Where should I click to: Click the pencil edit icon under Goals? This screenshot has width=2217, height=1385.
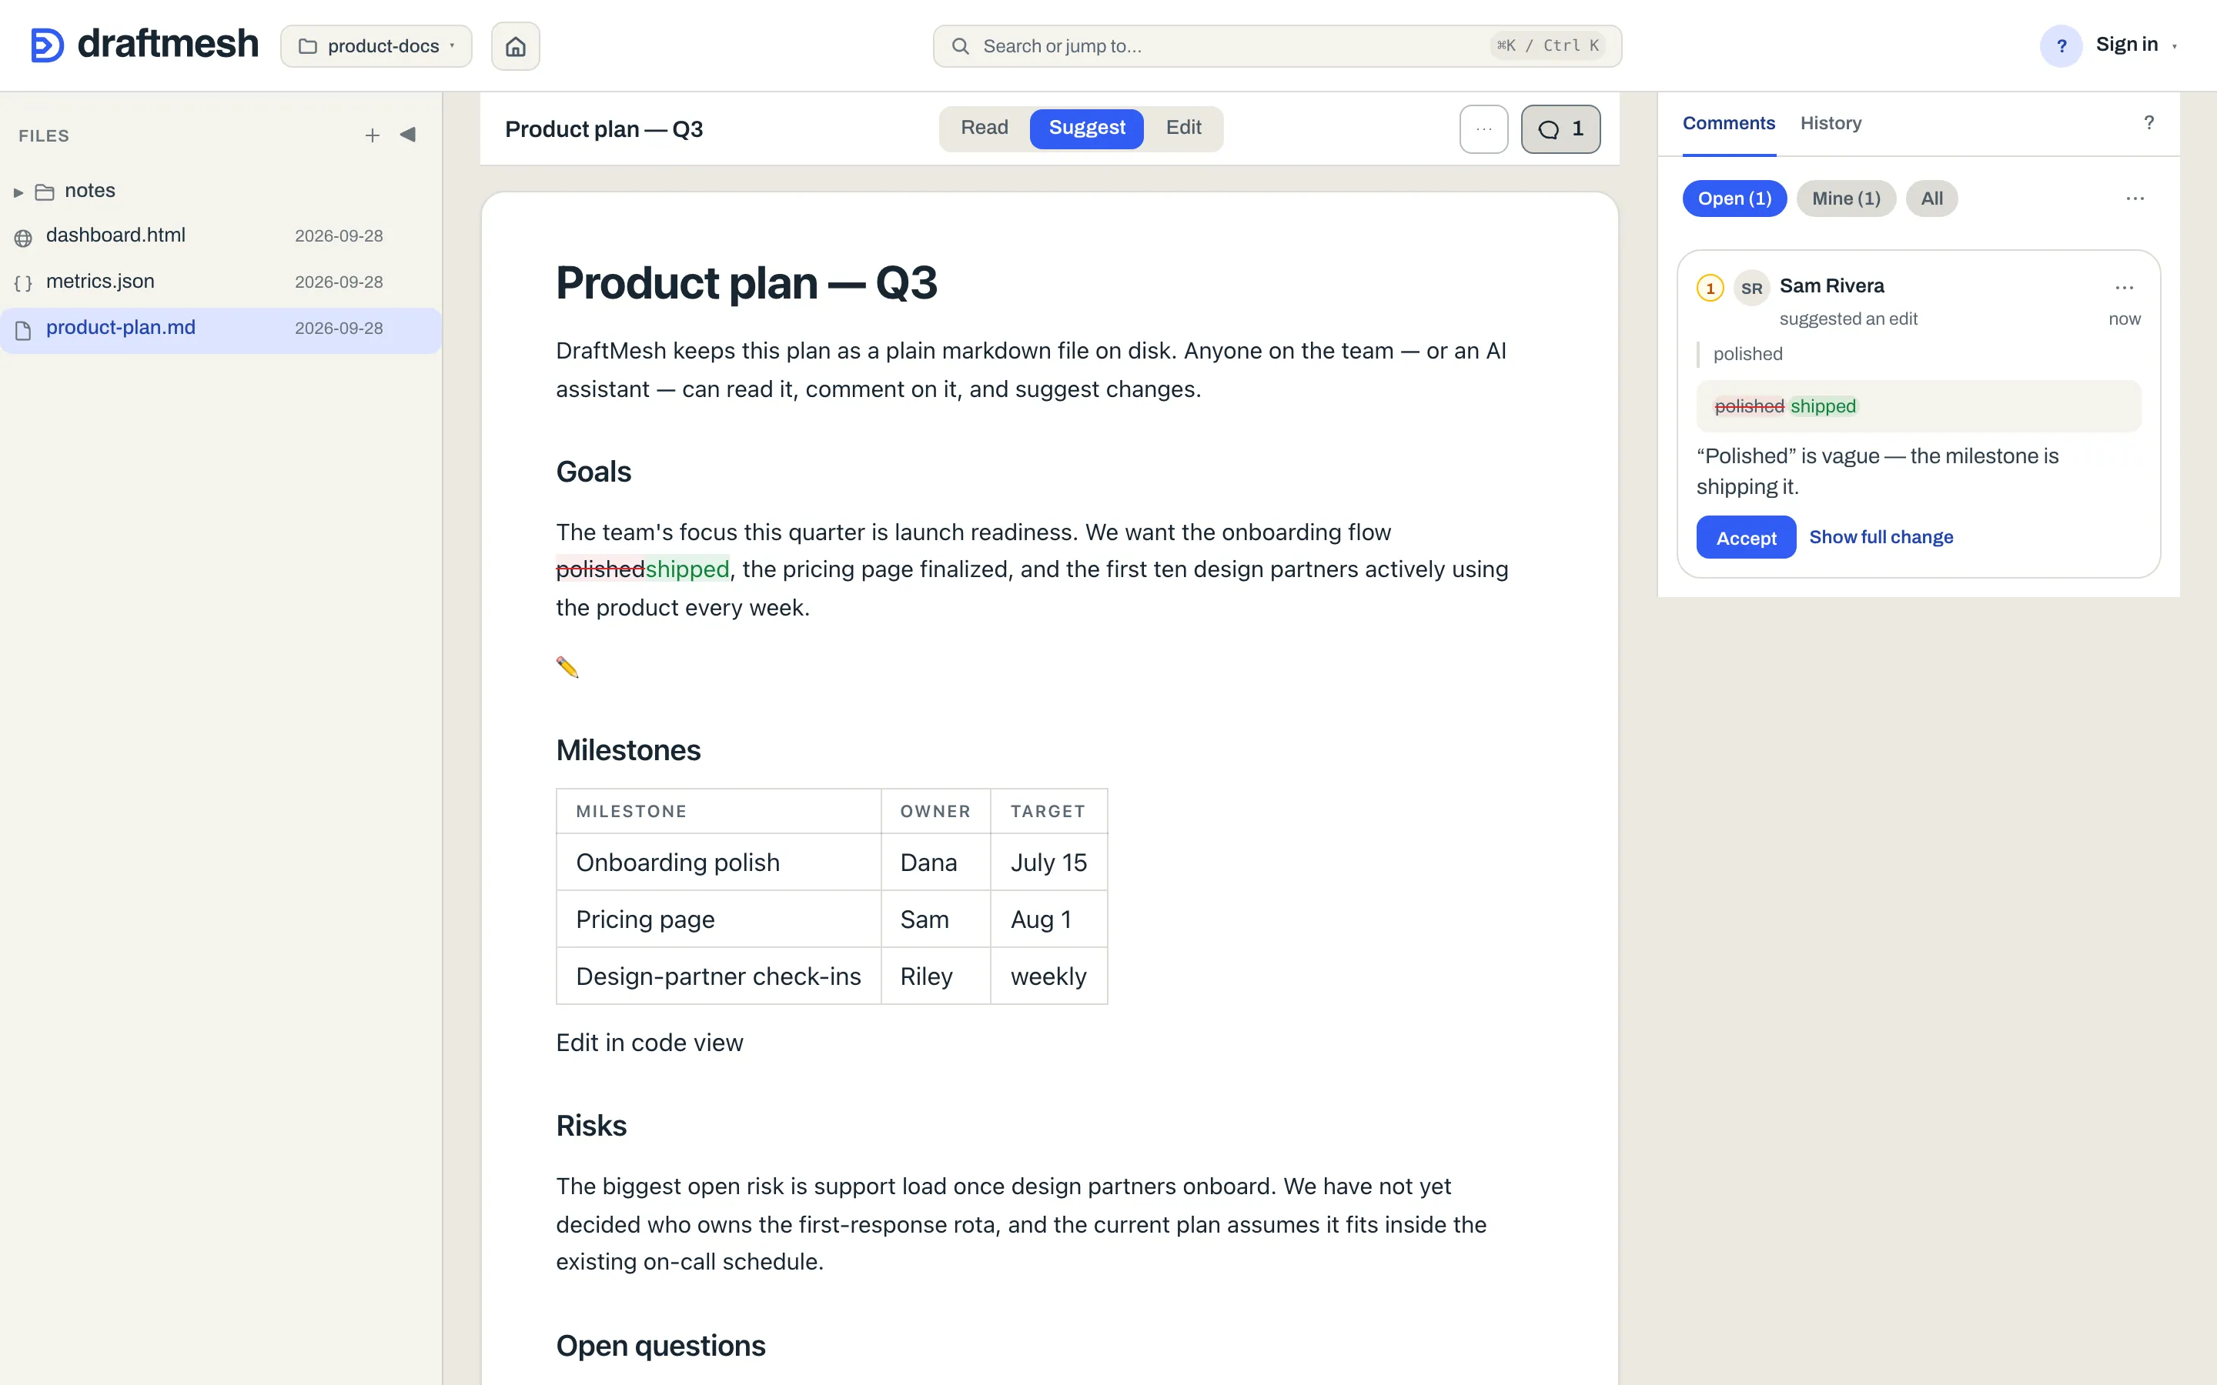[567, 667]
